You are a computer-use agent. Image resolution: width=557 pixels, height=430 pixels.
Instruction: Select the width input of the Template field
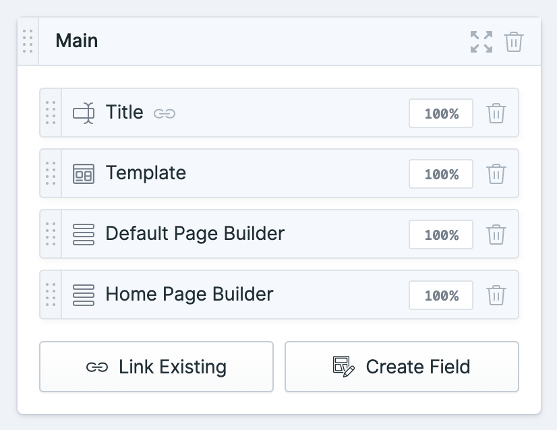440,173
